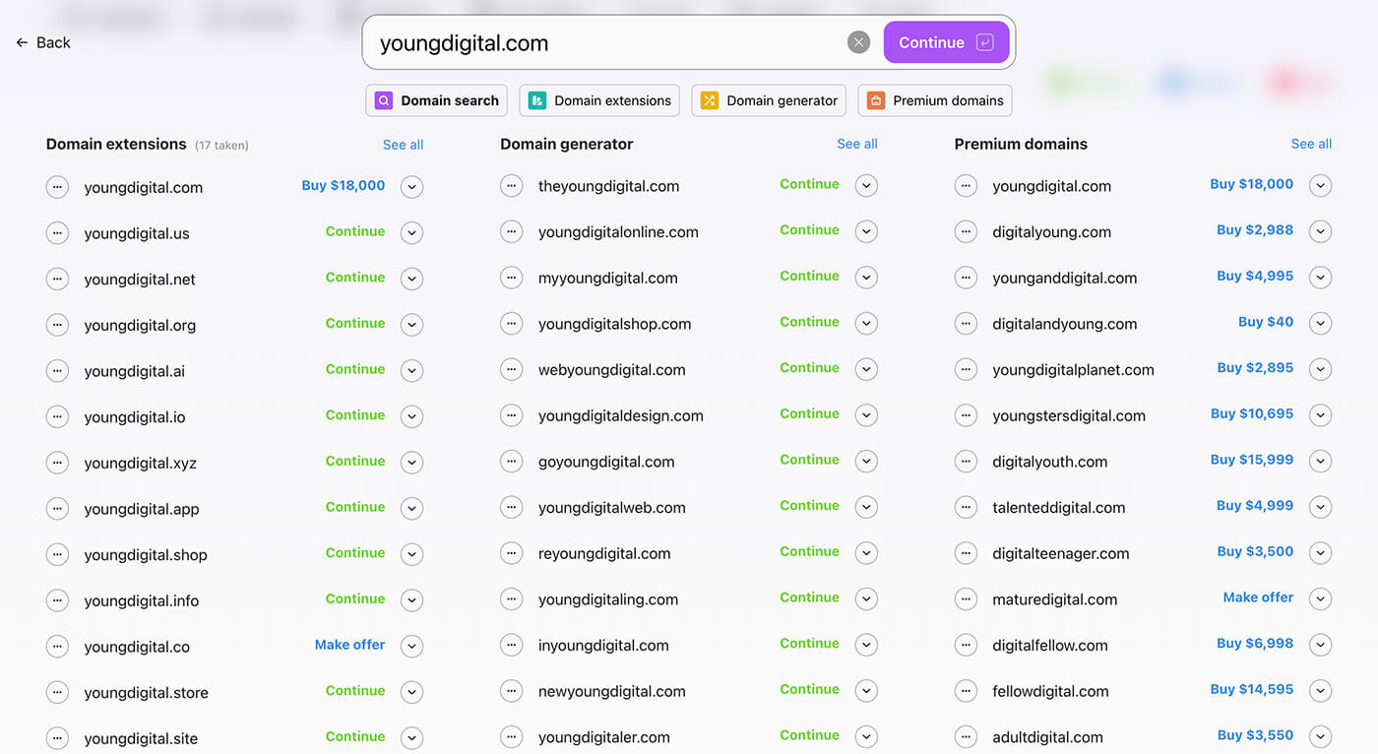Open options icon for youngdigital.org
Viewport: 1378px width, 754px height.
57,325
